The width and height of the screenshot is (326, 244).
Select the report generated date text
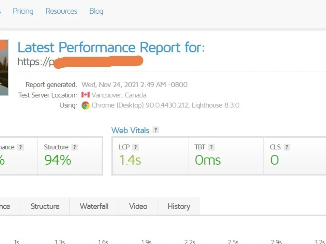click(x=134, y=85)
